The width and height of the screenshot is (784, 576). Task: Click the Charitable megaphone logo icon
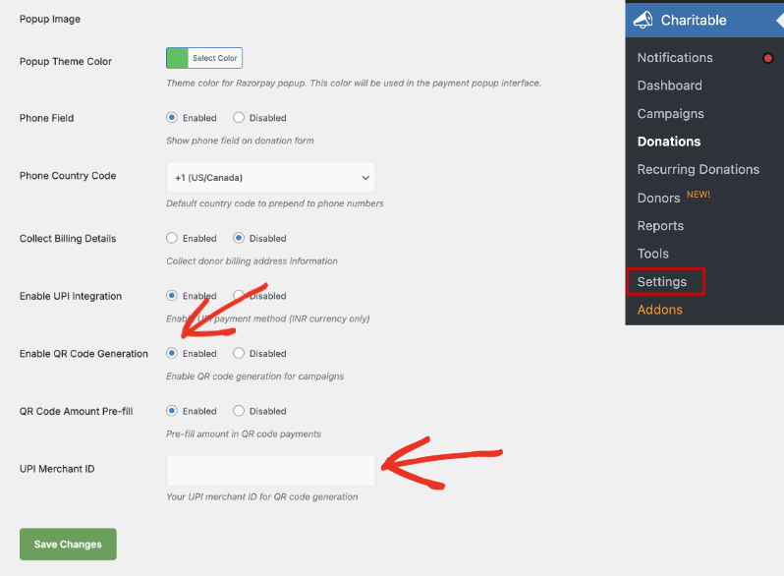(x=643, y=20)
